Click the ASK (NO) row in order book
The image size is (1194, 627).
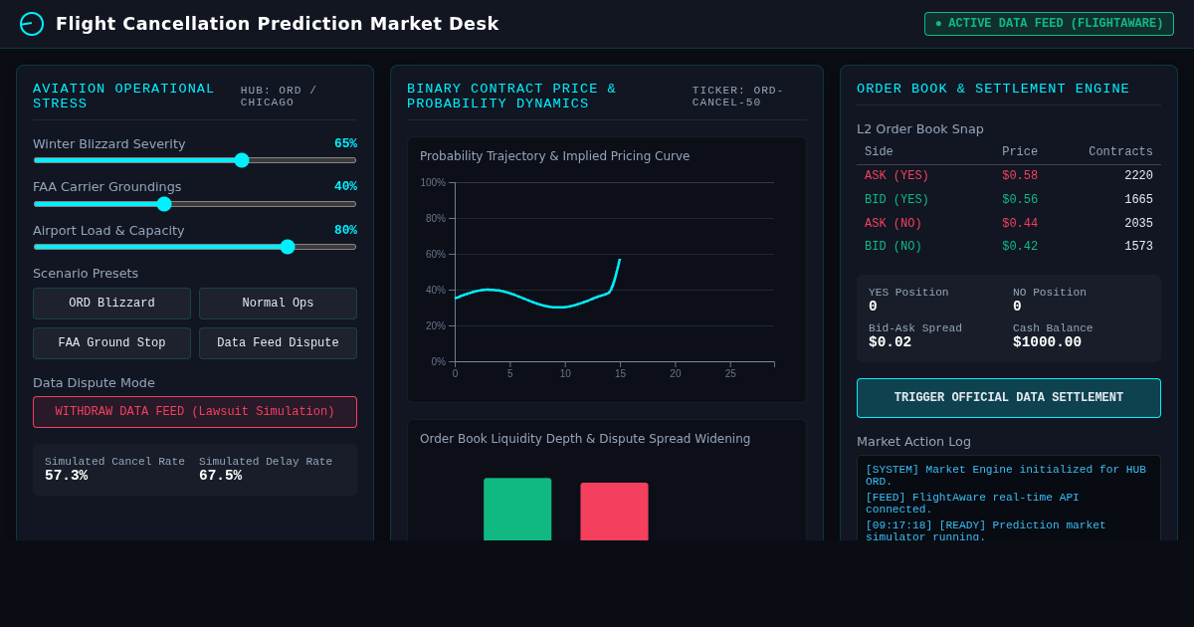(1009, 224)
